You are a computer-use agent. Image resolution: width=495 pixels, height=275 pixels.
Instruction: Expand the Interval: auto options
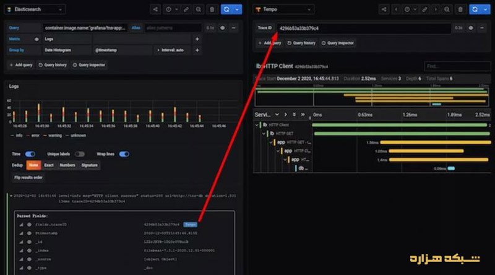click(171, 50)
